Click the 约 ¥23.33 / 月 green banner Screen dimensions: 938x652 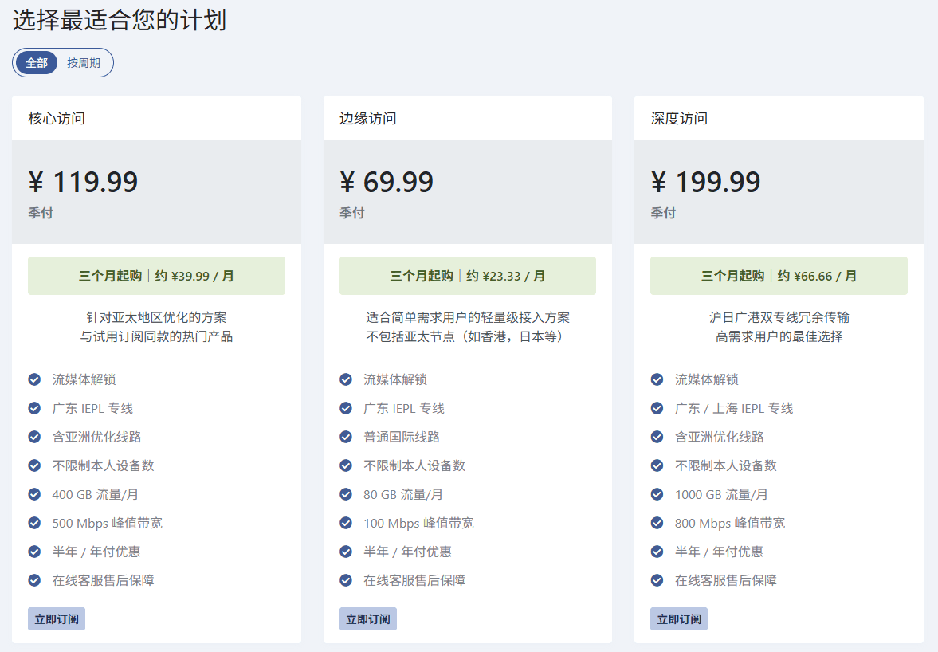tap(468, 276)
